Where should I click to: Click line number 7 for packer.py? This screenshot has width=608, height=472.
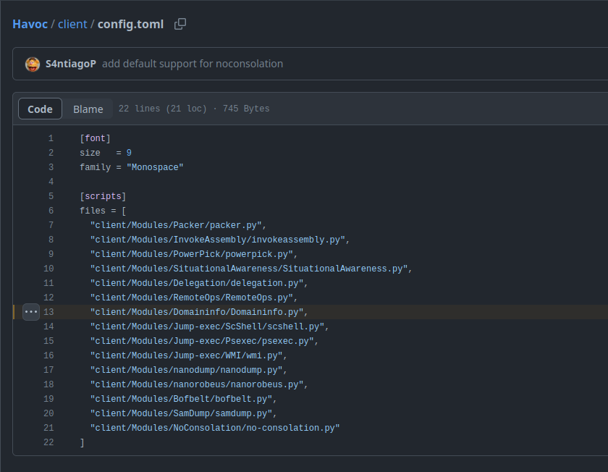(51, 225)
